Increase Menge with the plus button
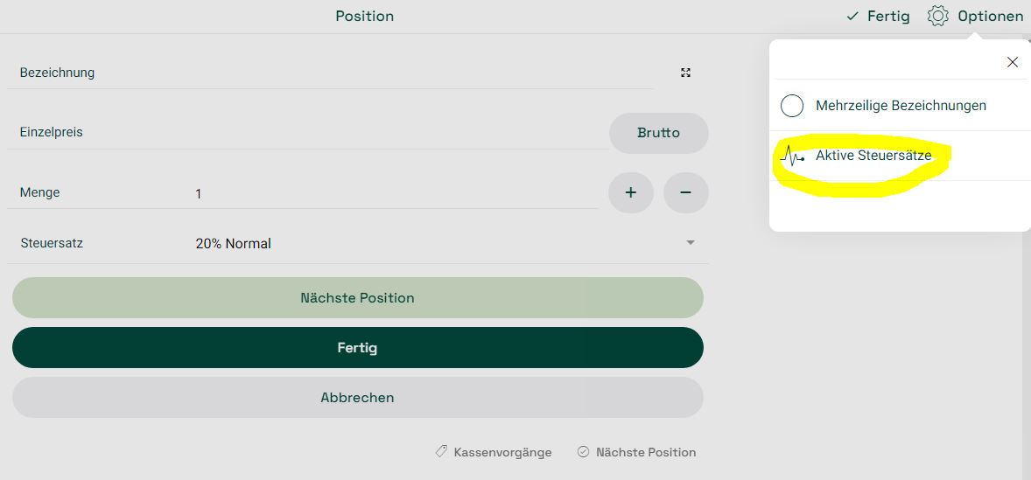The width and height of the screenshot is (1031, 480). pyautogui.click(x=630, y=192)
